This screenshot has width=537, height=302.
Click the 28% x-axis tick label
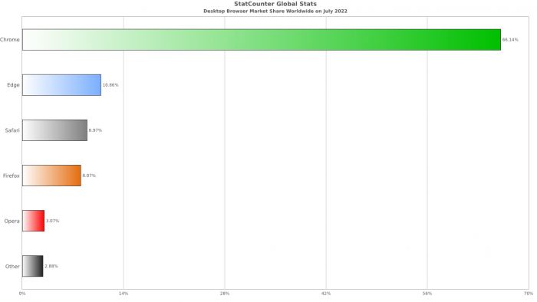pos(225,294)
